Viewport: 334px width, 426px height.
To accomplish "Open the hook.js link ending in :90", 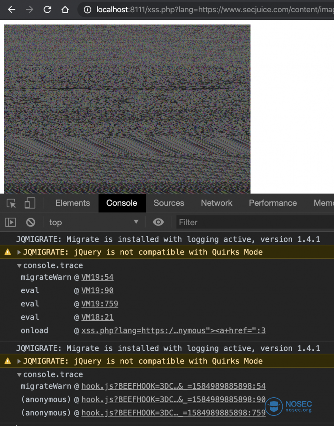I will (x=173, y=399).
